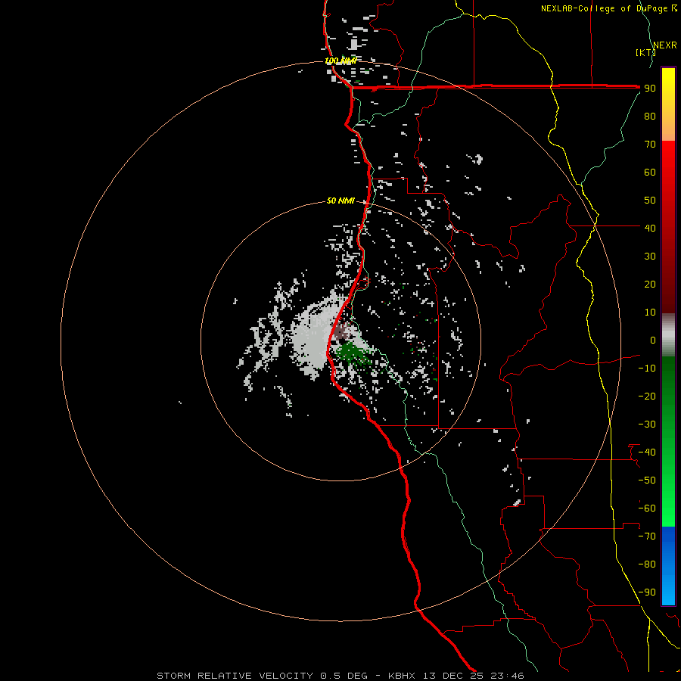This screenshot has height=681, width=681.
Task: Click the -10 value on velocity scale
Action: (647, 368)
